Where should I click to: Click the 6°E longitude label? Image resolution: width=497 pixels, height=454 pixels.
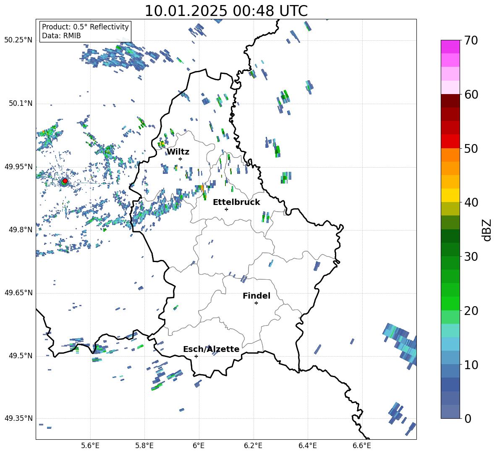click(199, 446)
